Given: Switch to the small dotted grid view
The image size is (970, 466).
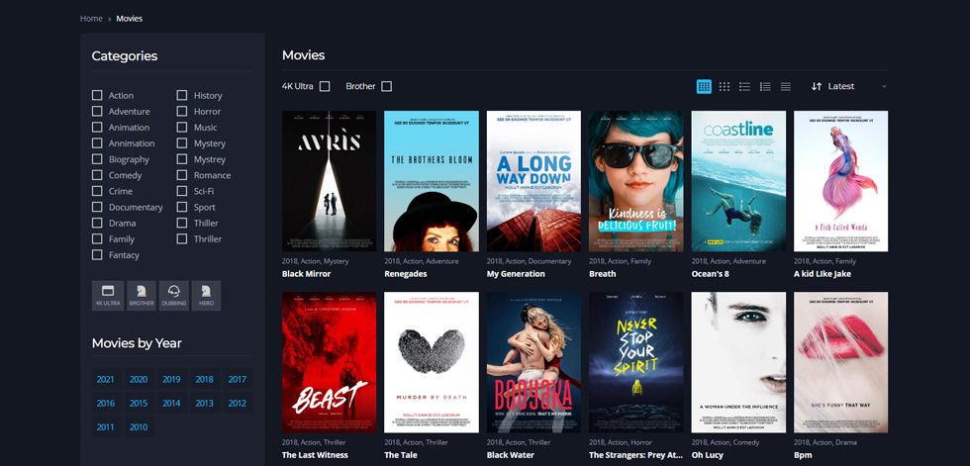Looking at the screenshot, I should click(725, 86).
